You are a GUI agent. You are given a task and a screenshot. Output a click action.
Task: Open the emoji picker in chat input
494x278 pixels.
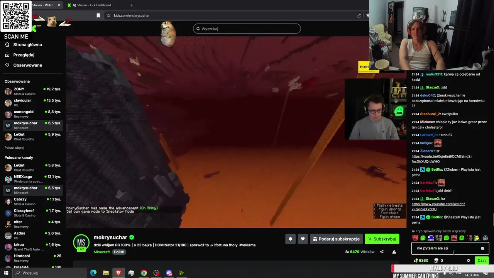click(x=482, y=248)
